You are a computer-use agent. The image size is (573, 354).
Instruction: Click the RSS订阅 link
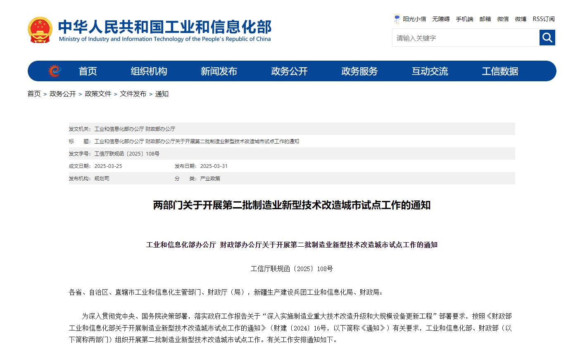tap(544, 19)
